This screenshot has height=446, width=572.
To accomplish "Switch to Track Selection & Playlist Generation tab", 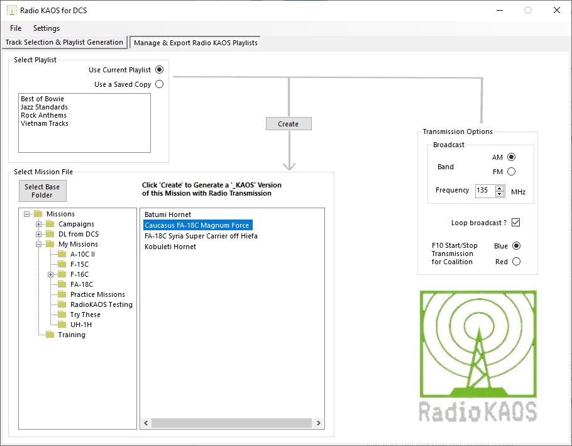I will coord(64,42).
